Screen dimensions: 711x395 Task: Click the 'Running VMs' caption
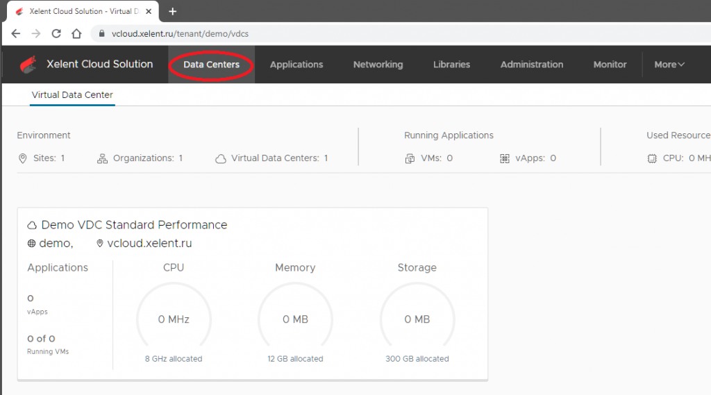tap(48, 351)
